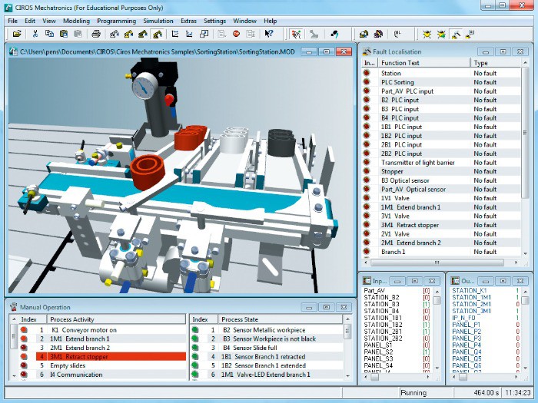This screenshot has height=403, width=538.
Task: Click the Copy icon in the toolbar
Action: [49, 34]
